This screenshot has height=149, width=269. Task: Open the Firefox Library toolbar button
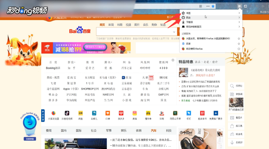click(x=240, y=6)
